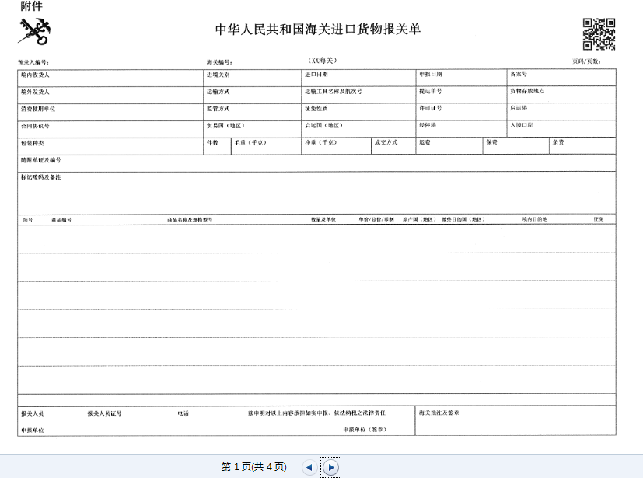Select the 进口日期 field

point(358,78)
